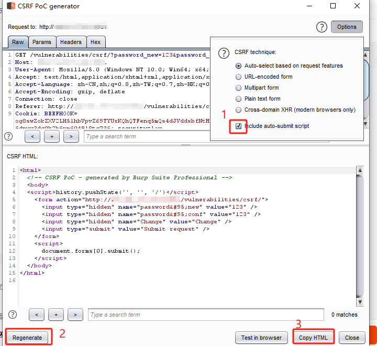Toggle Include auto-submit script checkbox
This screenshot has height=346, width=377.
pyautogui.click(x=238, y=126)
